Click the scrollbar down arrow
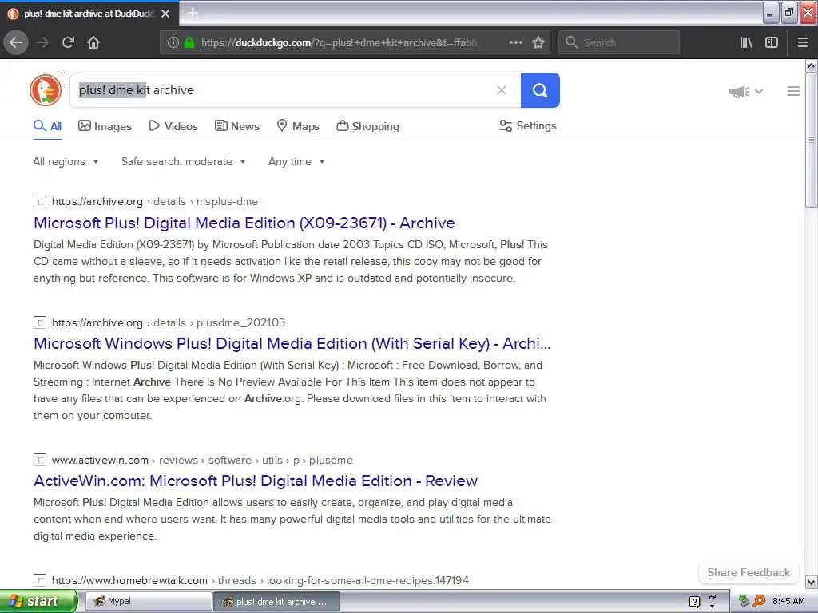This screenshot has width=818, height=613. click(x=811, y=582)
